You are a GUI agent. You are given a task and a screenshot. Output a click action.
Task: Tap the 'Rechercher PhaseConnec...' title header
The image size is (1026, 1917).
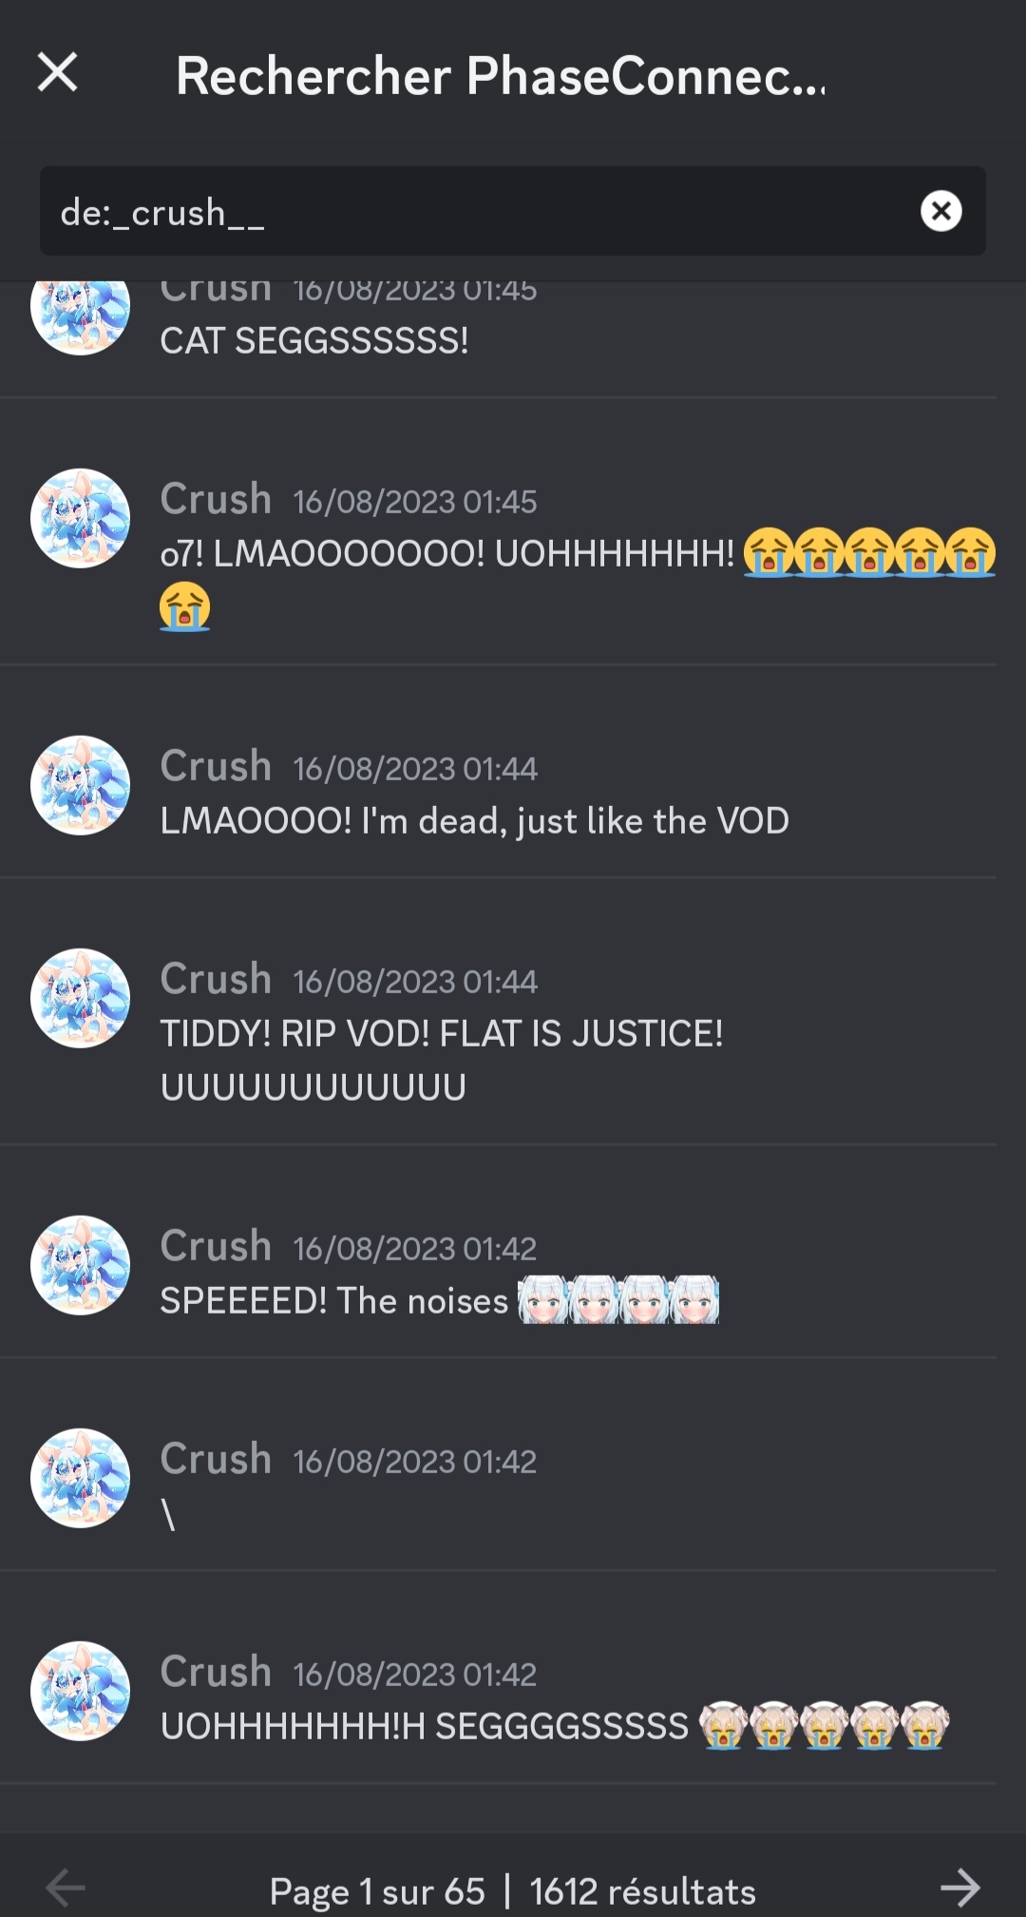pos(501,75)
